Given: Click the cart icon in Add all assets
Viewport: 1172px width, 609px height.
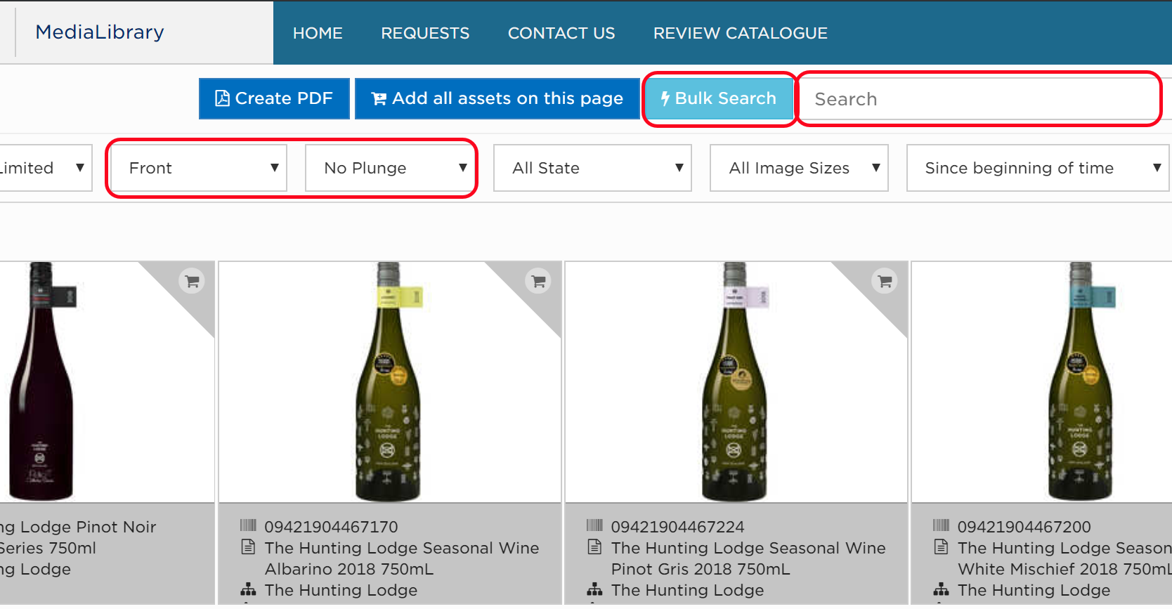Looking at the screenshot, I should click(x=379, y=99).
